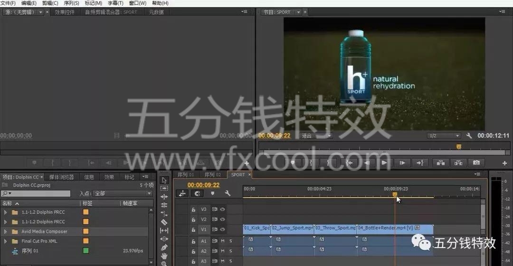Toggle lock on track V1

(193, 230)
